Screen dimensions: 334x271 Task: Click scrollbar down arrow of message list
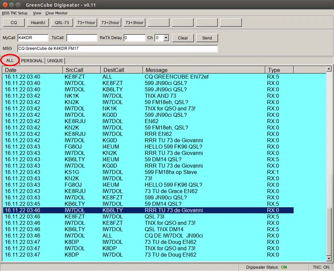click(x=329, y=258)
